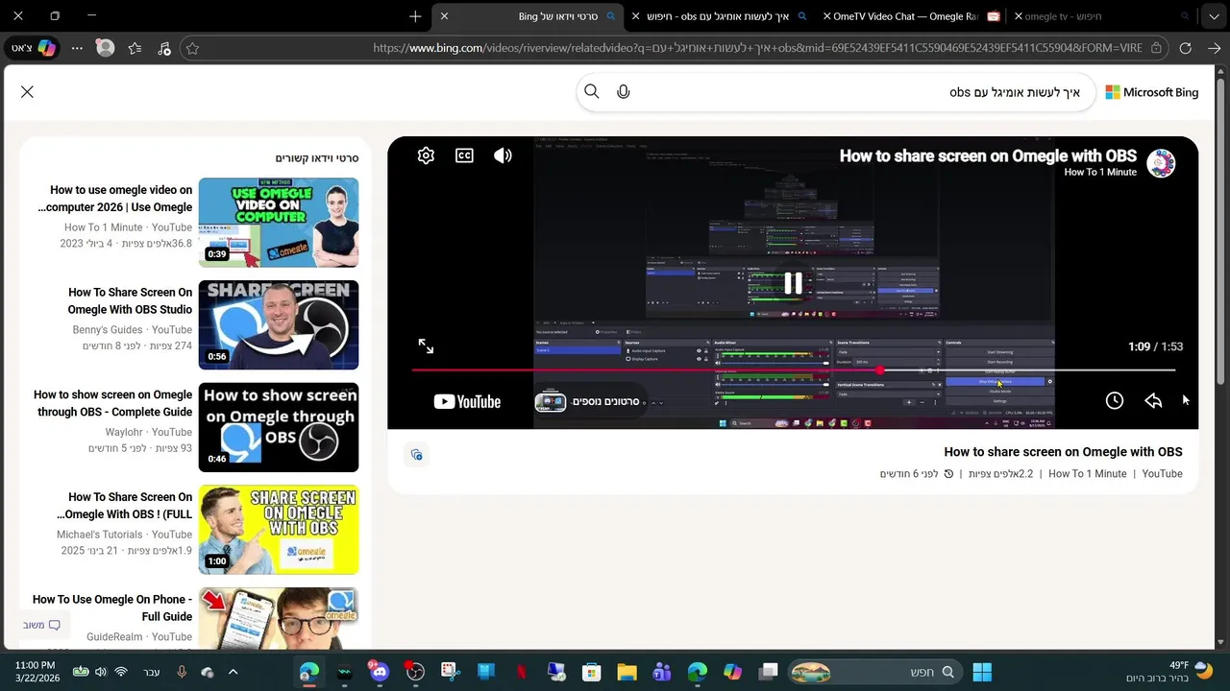Seek on the red video progress bar
This screenshot has height=691, width=1230.
[x=793, y=369]
